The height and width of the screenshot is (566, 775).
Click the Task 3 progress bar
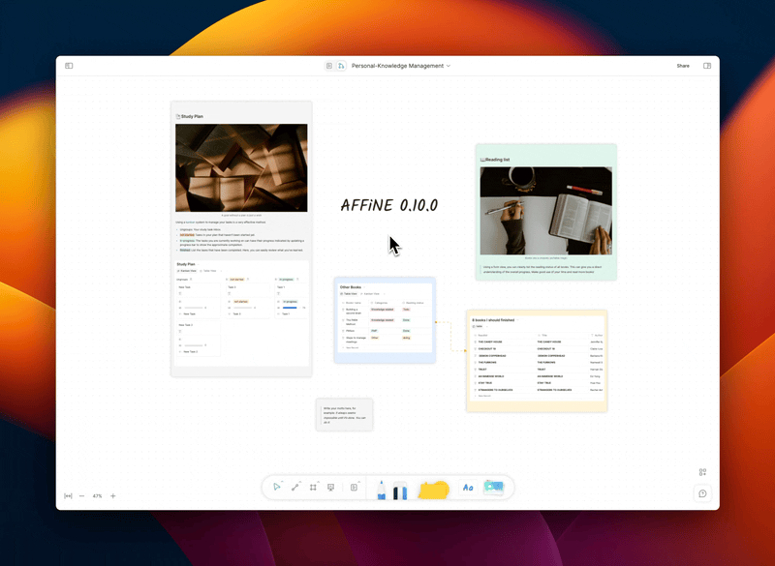point(243,308)
